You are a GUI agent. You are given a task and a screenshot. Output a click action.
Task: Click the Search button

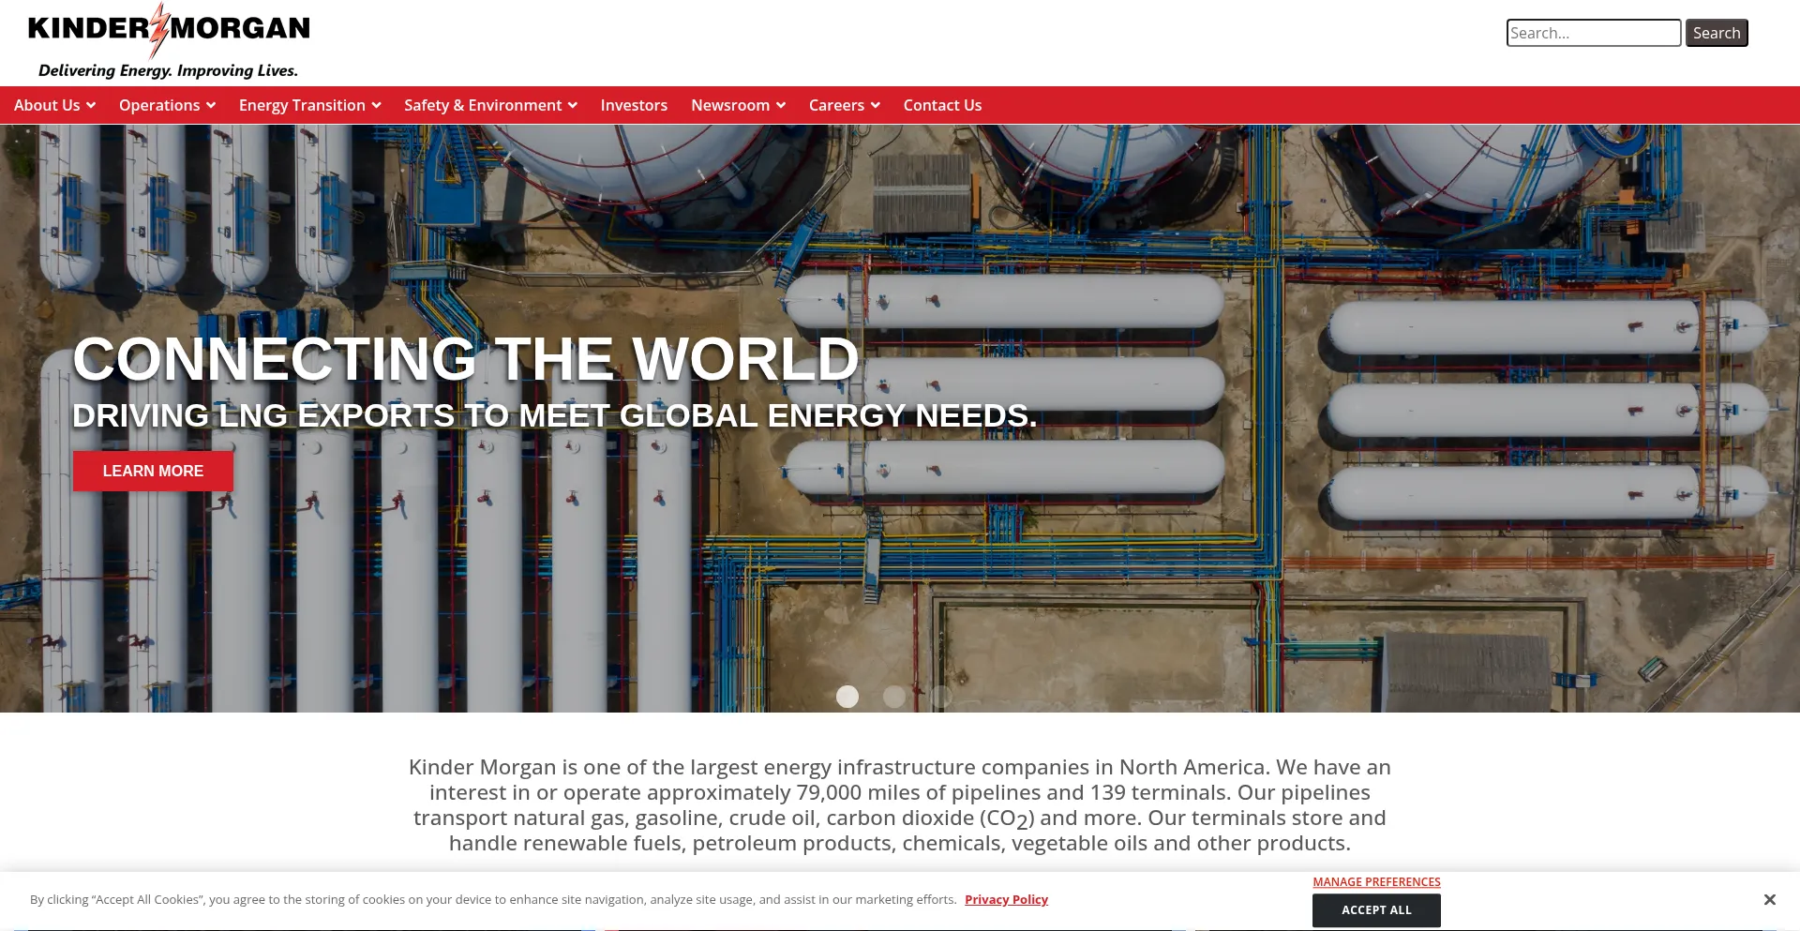pyautogui.click(x=1716, y=32)
